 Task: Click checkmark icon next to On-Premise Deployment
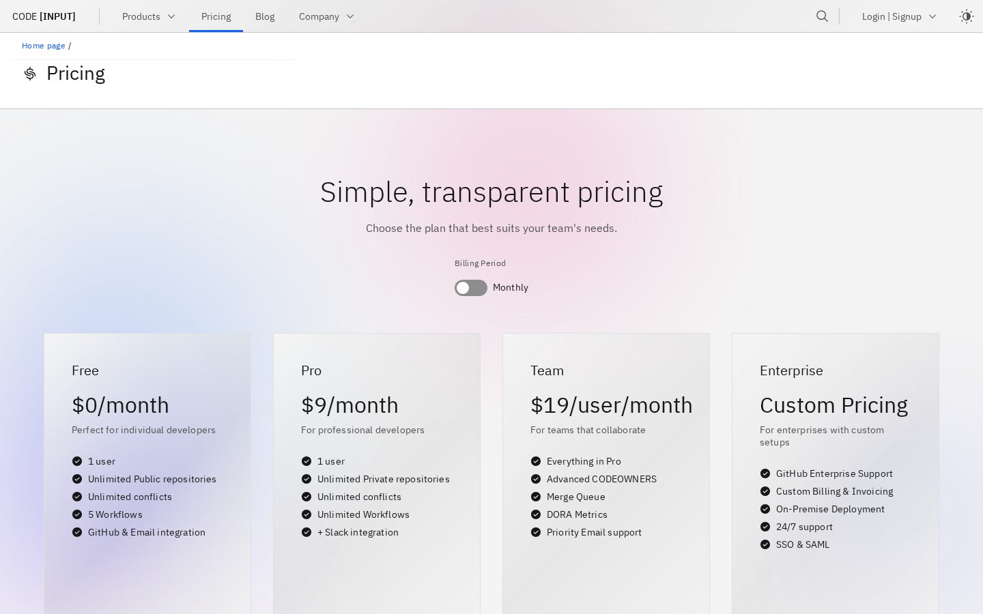click(765, 509)
